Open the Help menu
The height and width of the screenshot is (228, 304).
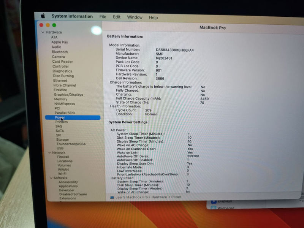pyautogui.click(x=153, y=17)
